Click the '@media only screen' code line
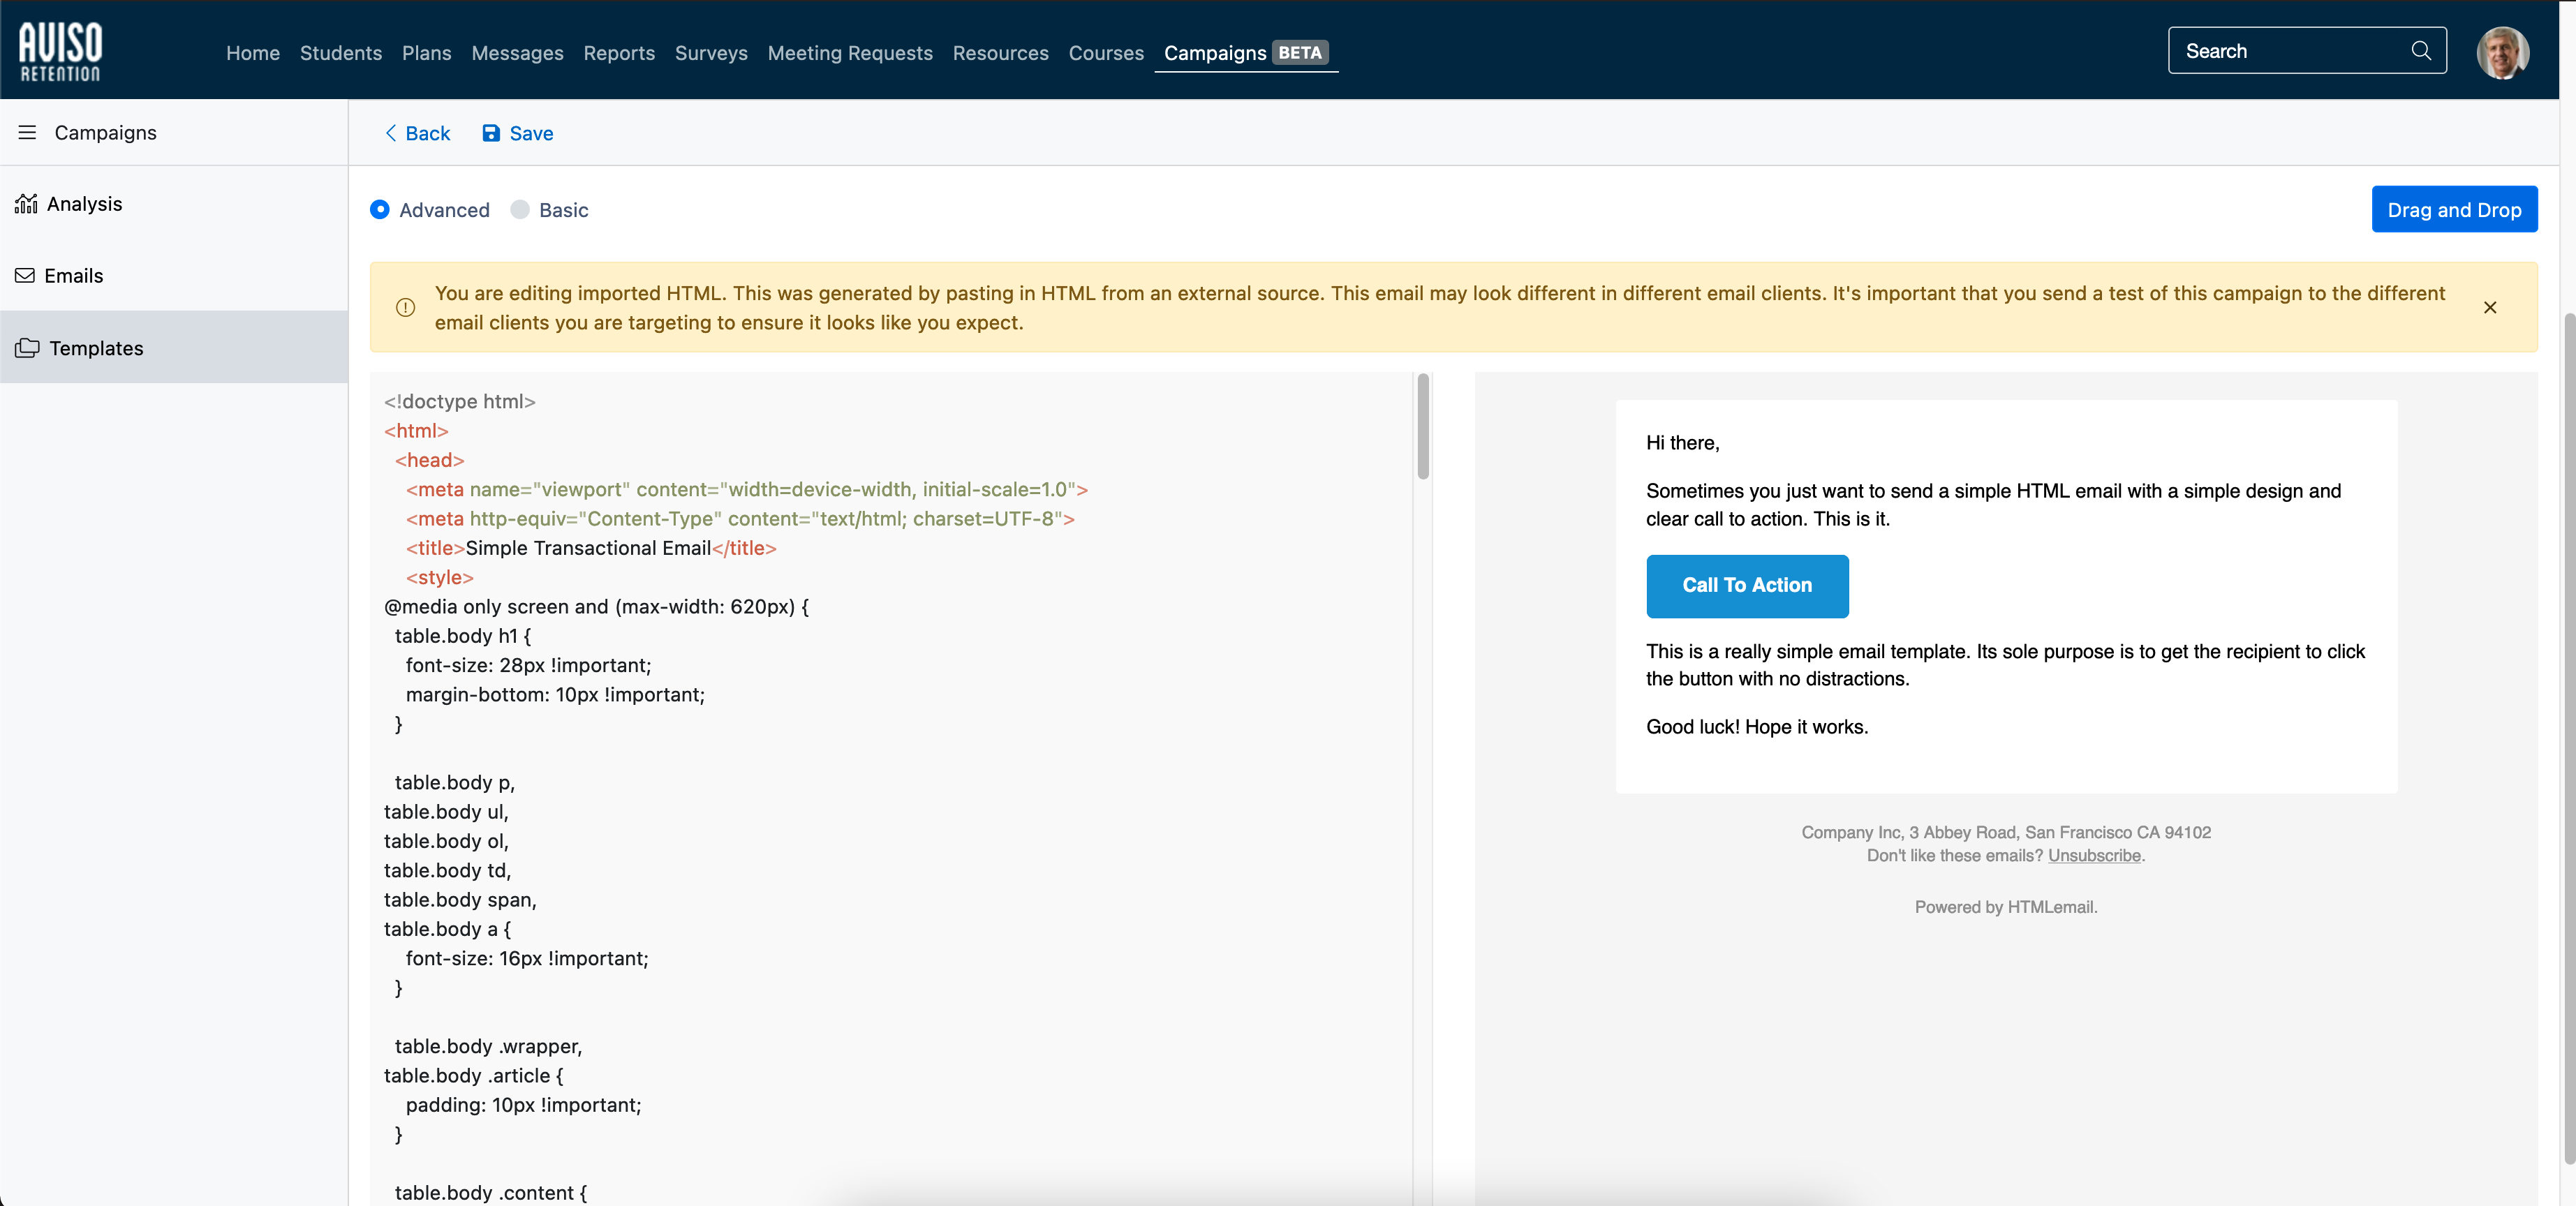The width and height of the screenshot is (2576, 1206). click(597, 607)
